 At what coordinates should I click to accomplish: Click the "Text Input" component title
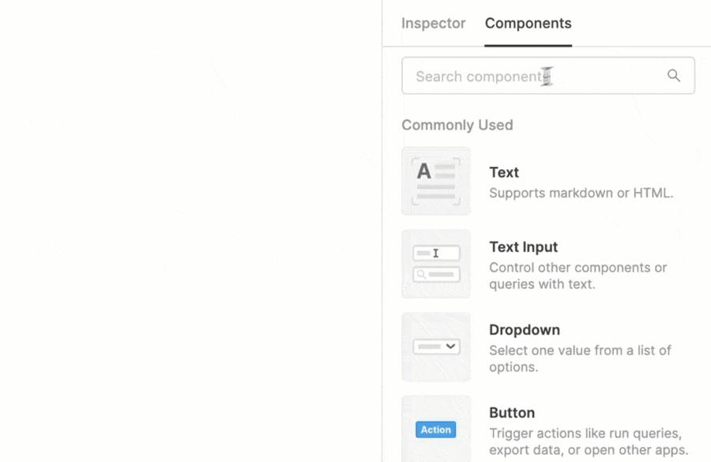(523, 247)
